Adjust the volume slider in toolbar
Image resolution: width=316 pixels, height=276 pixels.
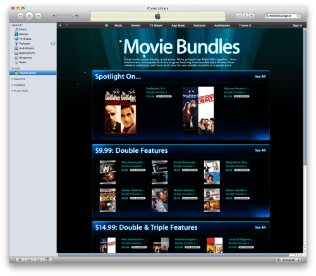(65, 16)
